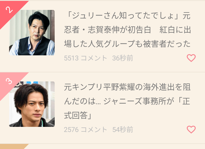This screenshot has width=205, height=149.
Task: Open thumbnail of man with wavy dark hair
Action: click(x=32, y=104)
